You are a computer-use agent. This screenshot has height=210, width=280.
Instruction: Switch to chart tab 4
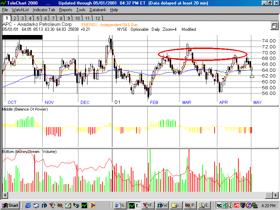(30, 19)
